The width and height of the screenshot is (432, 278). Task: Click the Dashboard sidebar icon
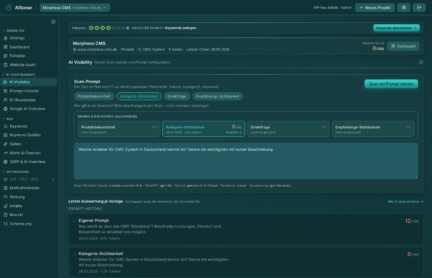[x=6, y=47]
